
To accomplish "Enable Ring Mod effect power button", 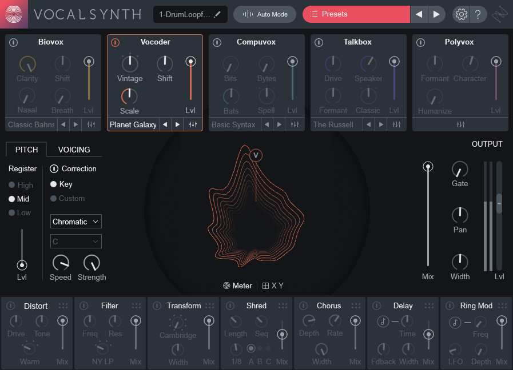I will 450,305.
